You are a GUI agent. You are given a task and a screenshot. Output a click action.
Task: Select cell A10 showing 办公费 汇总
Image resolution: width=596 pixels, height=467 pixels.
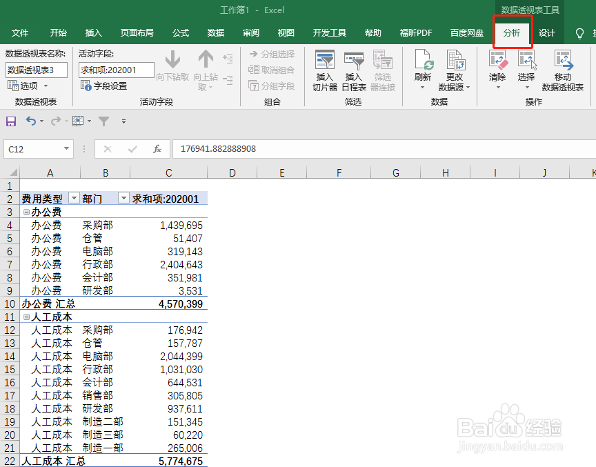(x=48, y=304)
